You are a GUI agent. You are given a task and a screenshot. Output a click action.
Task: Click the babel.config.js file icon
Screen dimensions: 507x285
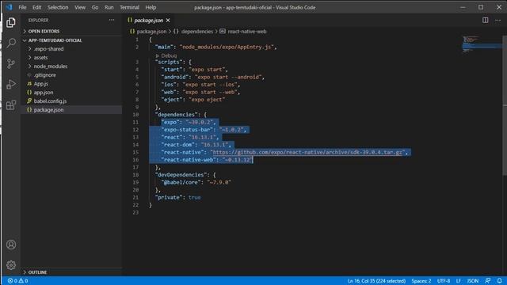[29, 101]
